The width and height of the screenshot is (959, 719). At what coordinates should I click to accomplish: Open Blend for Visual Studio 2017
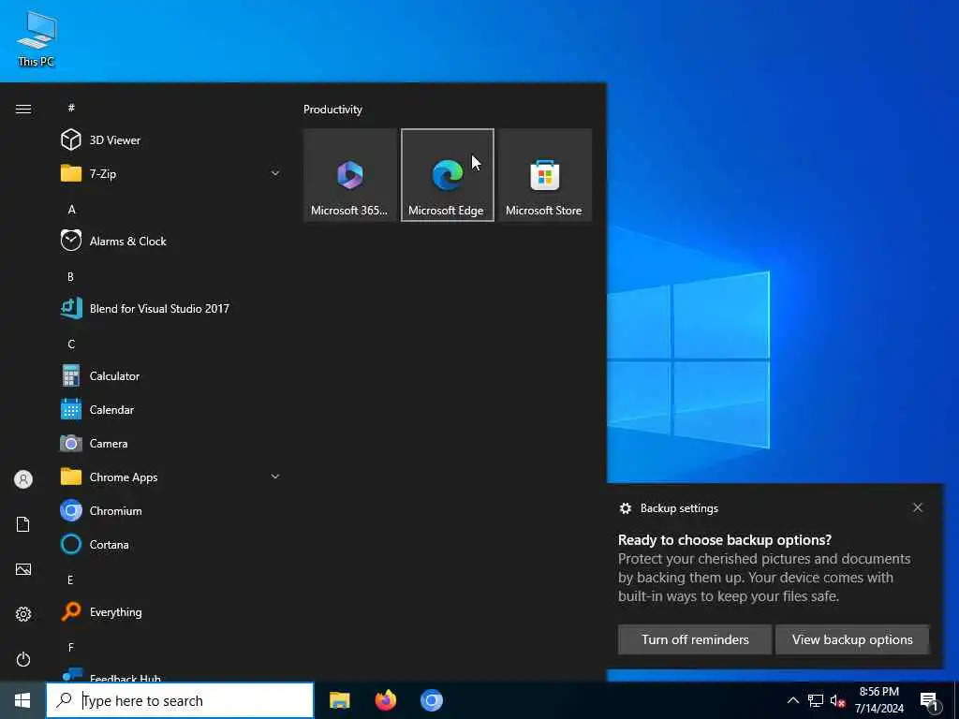[170, 309]
